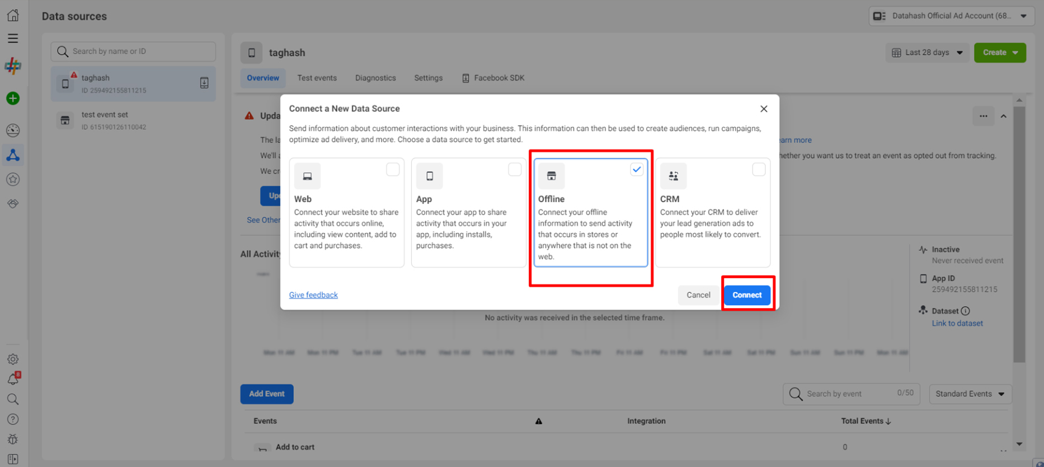The image size is (1044, 467).
Task: Click the scrollbar down arrow on right
Action: 1019,444
